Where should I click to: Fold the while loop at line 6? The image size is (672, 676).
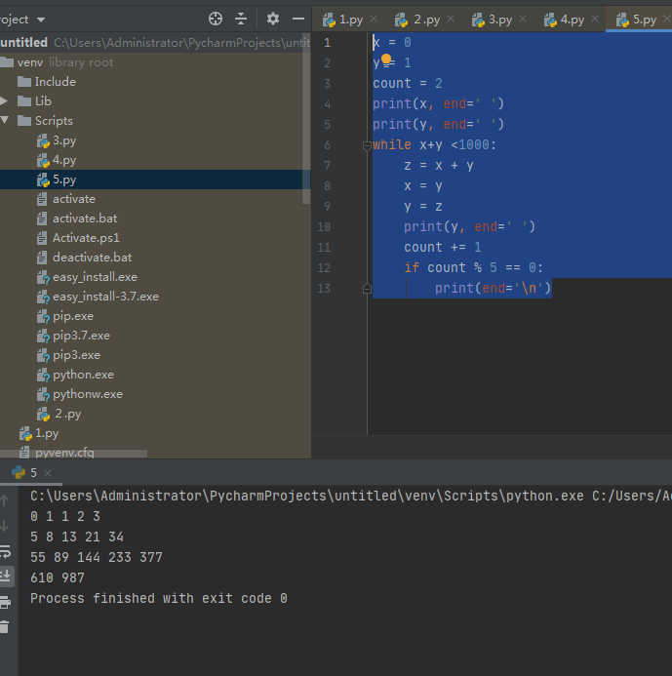(x=367, y=145)
